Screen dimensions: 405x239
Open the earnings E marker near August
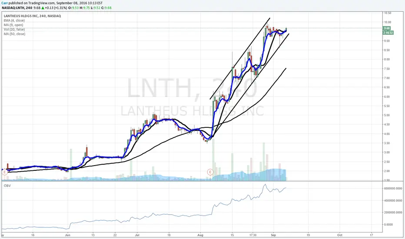[210, 172]
